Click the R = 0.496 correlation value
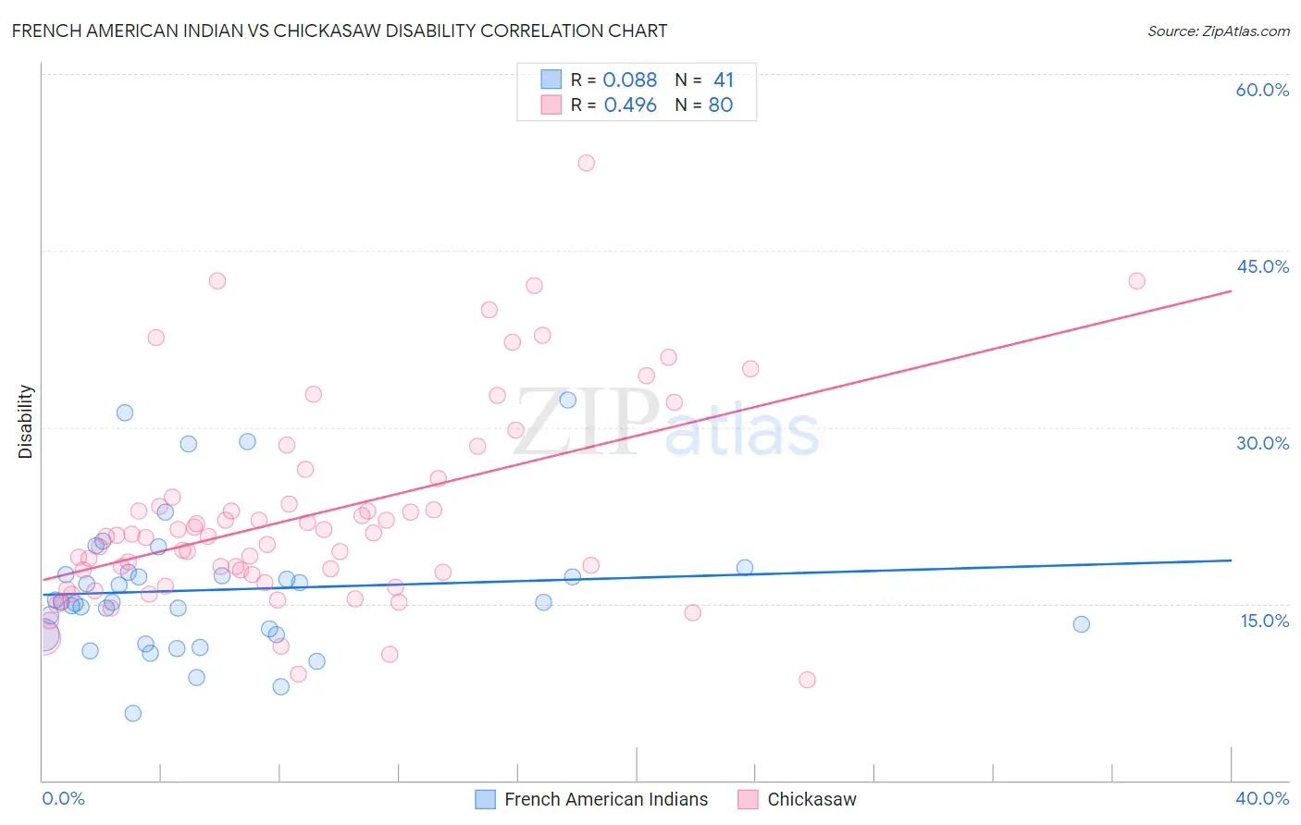1301x825 pixels. click(613, 105)
